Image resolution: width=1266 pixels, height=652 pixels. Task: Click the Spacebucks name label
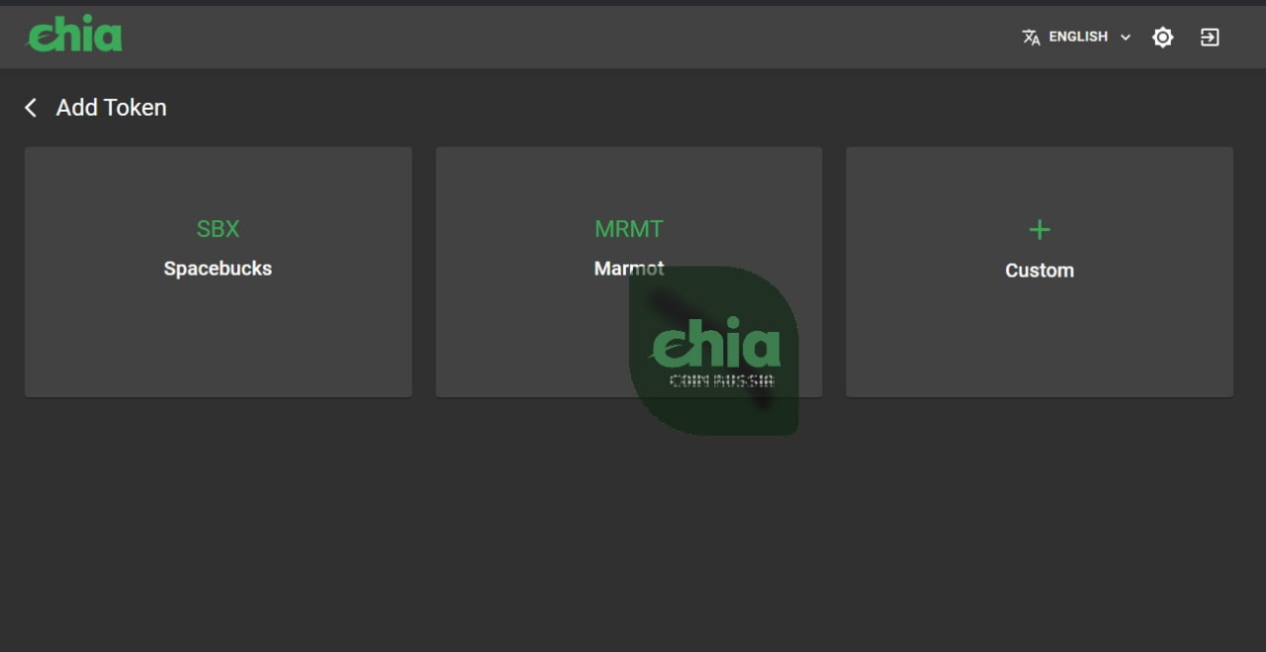[x=218, y=269]
